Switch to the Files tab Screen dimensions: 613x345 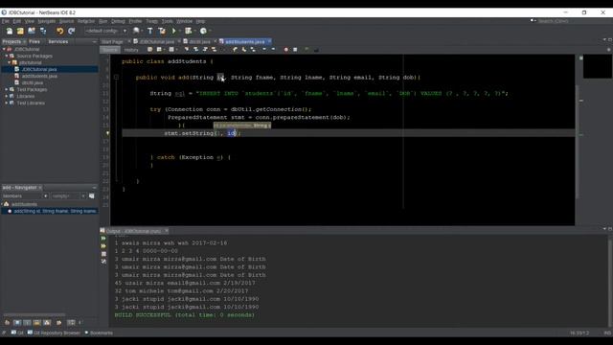point(34,41)
